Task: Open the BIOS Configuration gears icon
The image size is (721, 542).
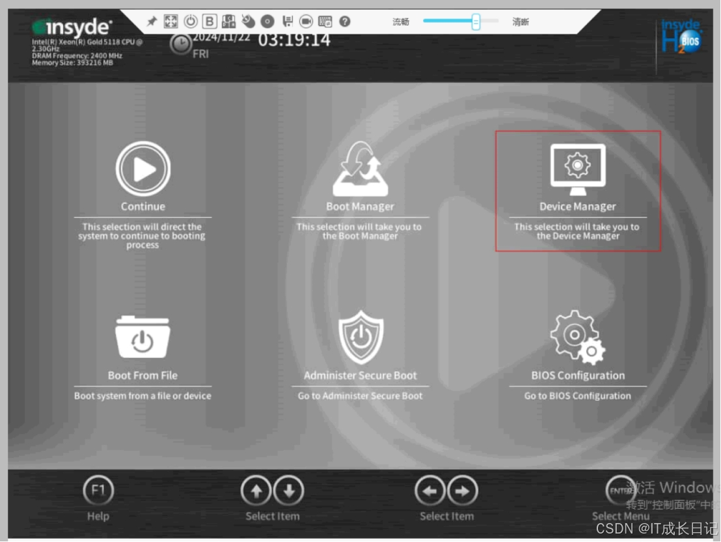Action: (578, 337)
